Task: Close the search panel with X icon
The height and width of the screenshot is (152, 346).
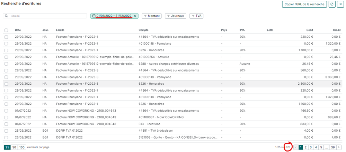Action: pyautogui.click(x=340, y=4)
